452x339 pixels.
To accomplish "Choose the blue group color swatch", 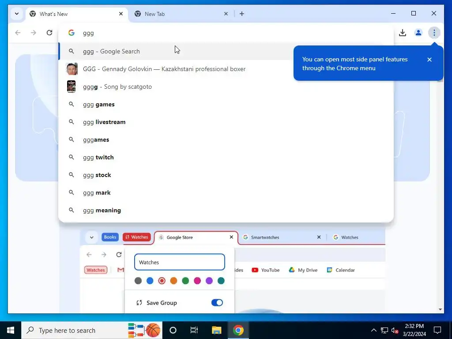I will tap(150, 280).
